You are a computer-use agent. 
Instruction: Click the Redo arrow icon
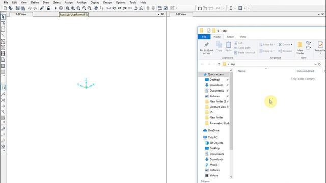pos(35,8)
